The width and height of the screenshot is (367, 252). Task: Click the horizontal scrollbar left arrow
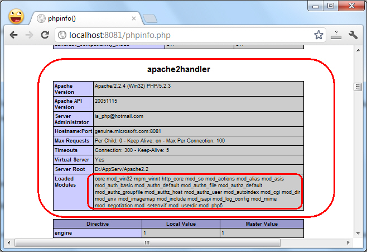pyautogui.click(x=9, y=243)
